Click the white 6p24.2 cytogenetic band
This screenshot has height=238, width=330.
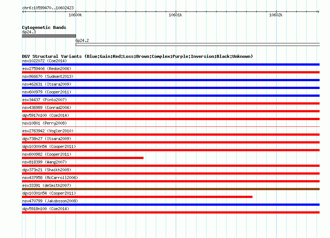point(198,44)
